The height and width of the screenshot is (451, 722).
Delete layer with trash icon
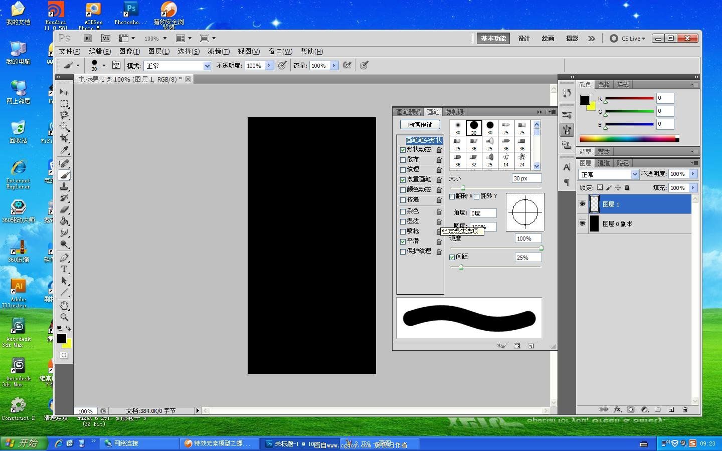tap(685, 409)
